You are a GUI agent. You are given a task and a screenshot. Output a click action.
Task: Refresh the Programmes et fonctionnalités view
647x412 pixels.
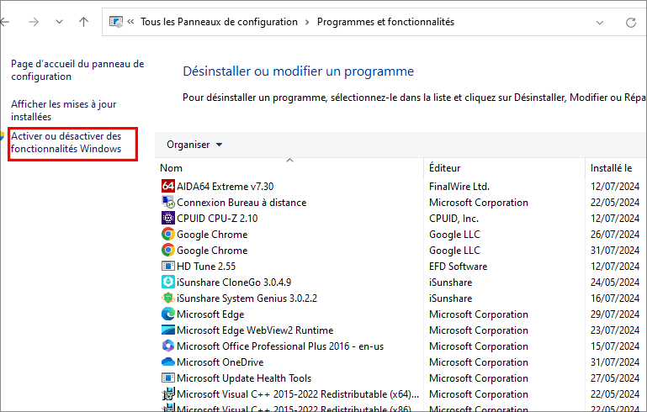pos(630,22)
